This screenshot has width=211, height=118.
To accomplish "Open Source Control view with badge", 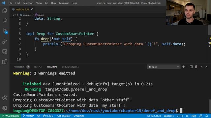I will pyautogui.click(x=5, y=31).
